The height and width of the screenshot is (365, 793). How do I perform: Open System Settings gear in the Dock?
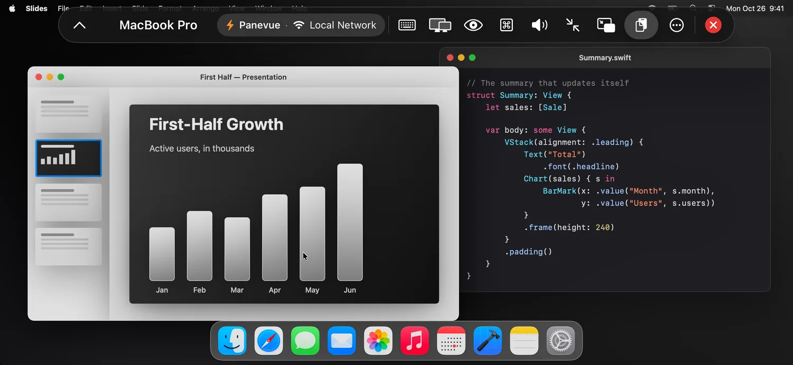click(560, 341)
